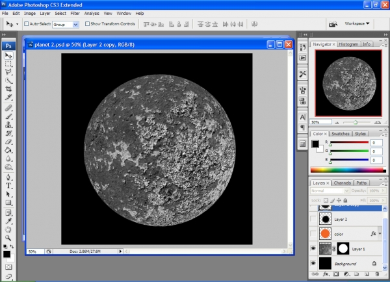390x282 pixels.
Task: Open the Layers panel flyout menu
Action: tap(385, 184)
